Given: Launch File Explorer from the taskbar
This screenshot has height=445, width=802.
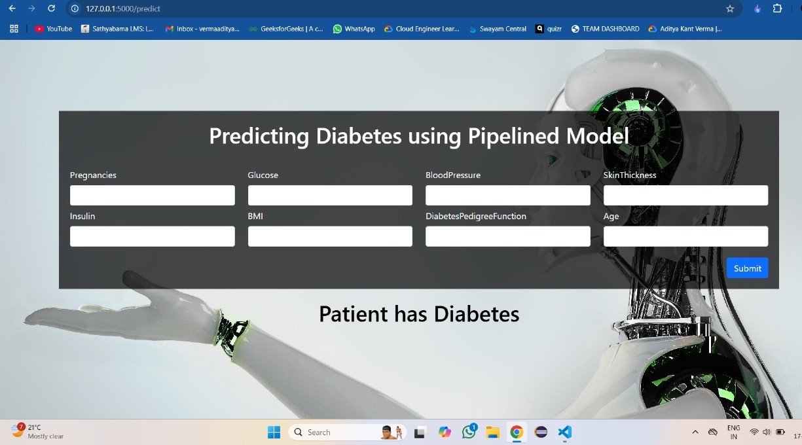Looking at the screenshot, I should 493,432.
